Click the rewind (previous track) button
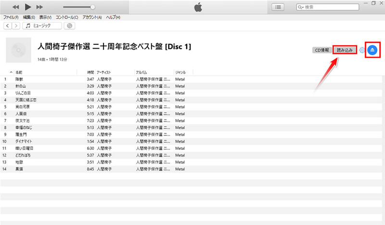 16,7
